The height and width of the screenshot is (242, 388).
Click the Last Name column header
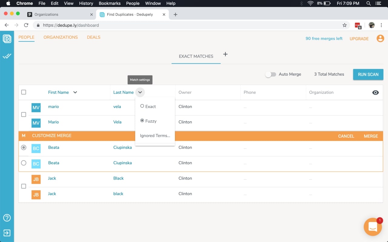pyautogui.click(x=123, y=92)
